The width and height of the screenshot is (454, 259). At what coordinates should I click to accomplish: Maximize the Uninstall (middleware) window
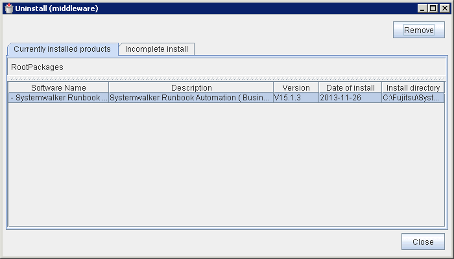coord(433,8)
